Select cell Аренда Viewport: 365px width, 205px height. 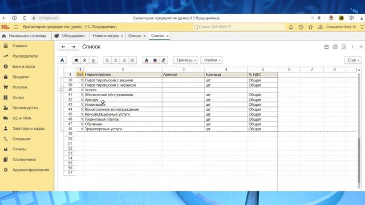tap(123, 100)
